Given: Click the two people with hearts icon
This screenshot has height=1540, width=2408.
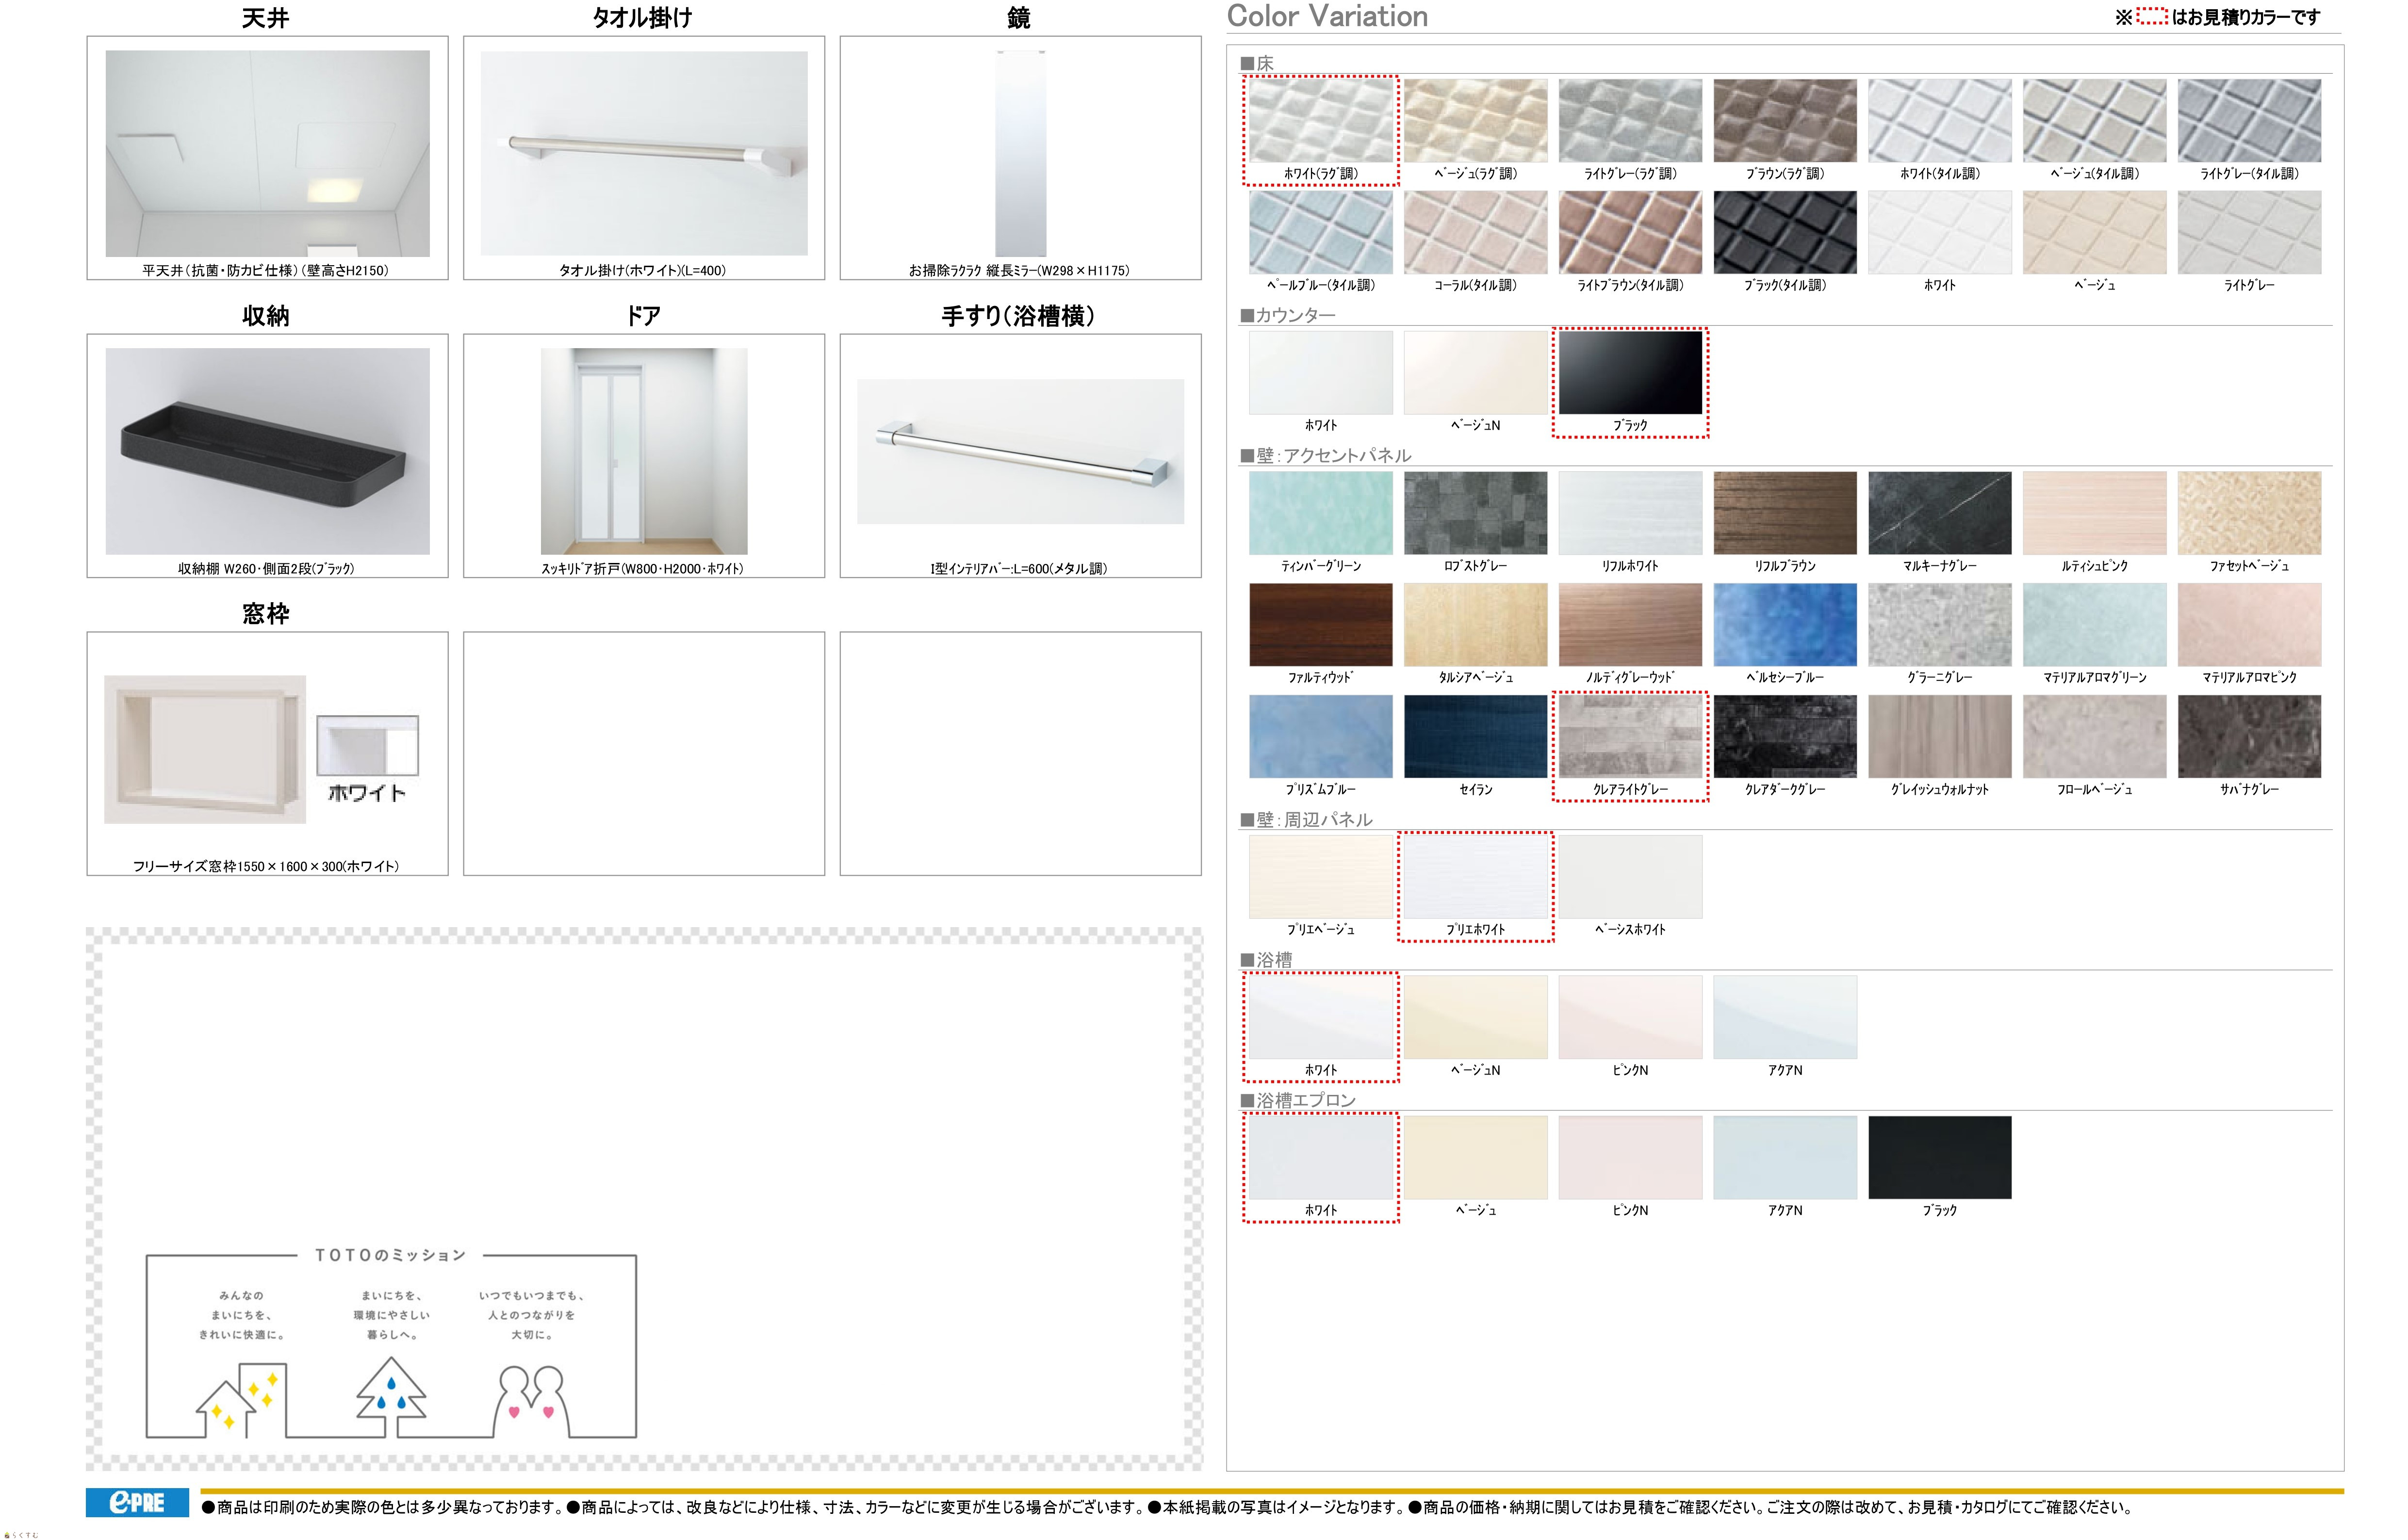Looking at the screenshot, I should pos(530,1398).
